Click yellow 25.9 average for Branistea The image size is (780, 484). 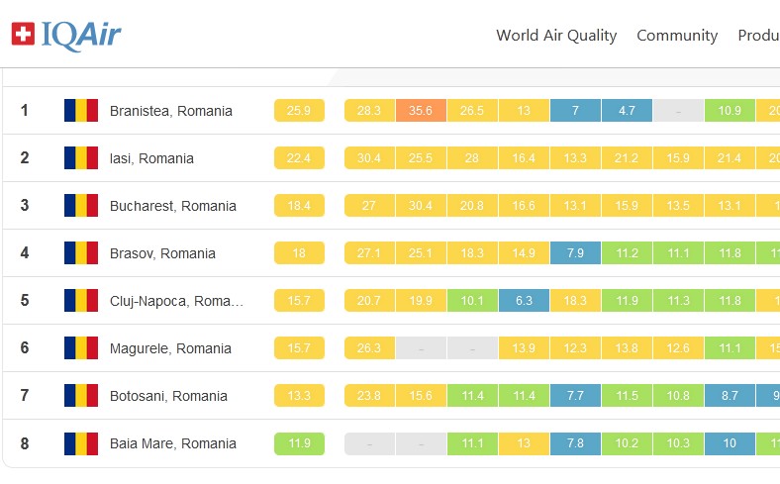(x=299, y=111)
